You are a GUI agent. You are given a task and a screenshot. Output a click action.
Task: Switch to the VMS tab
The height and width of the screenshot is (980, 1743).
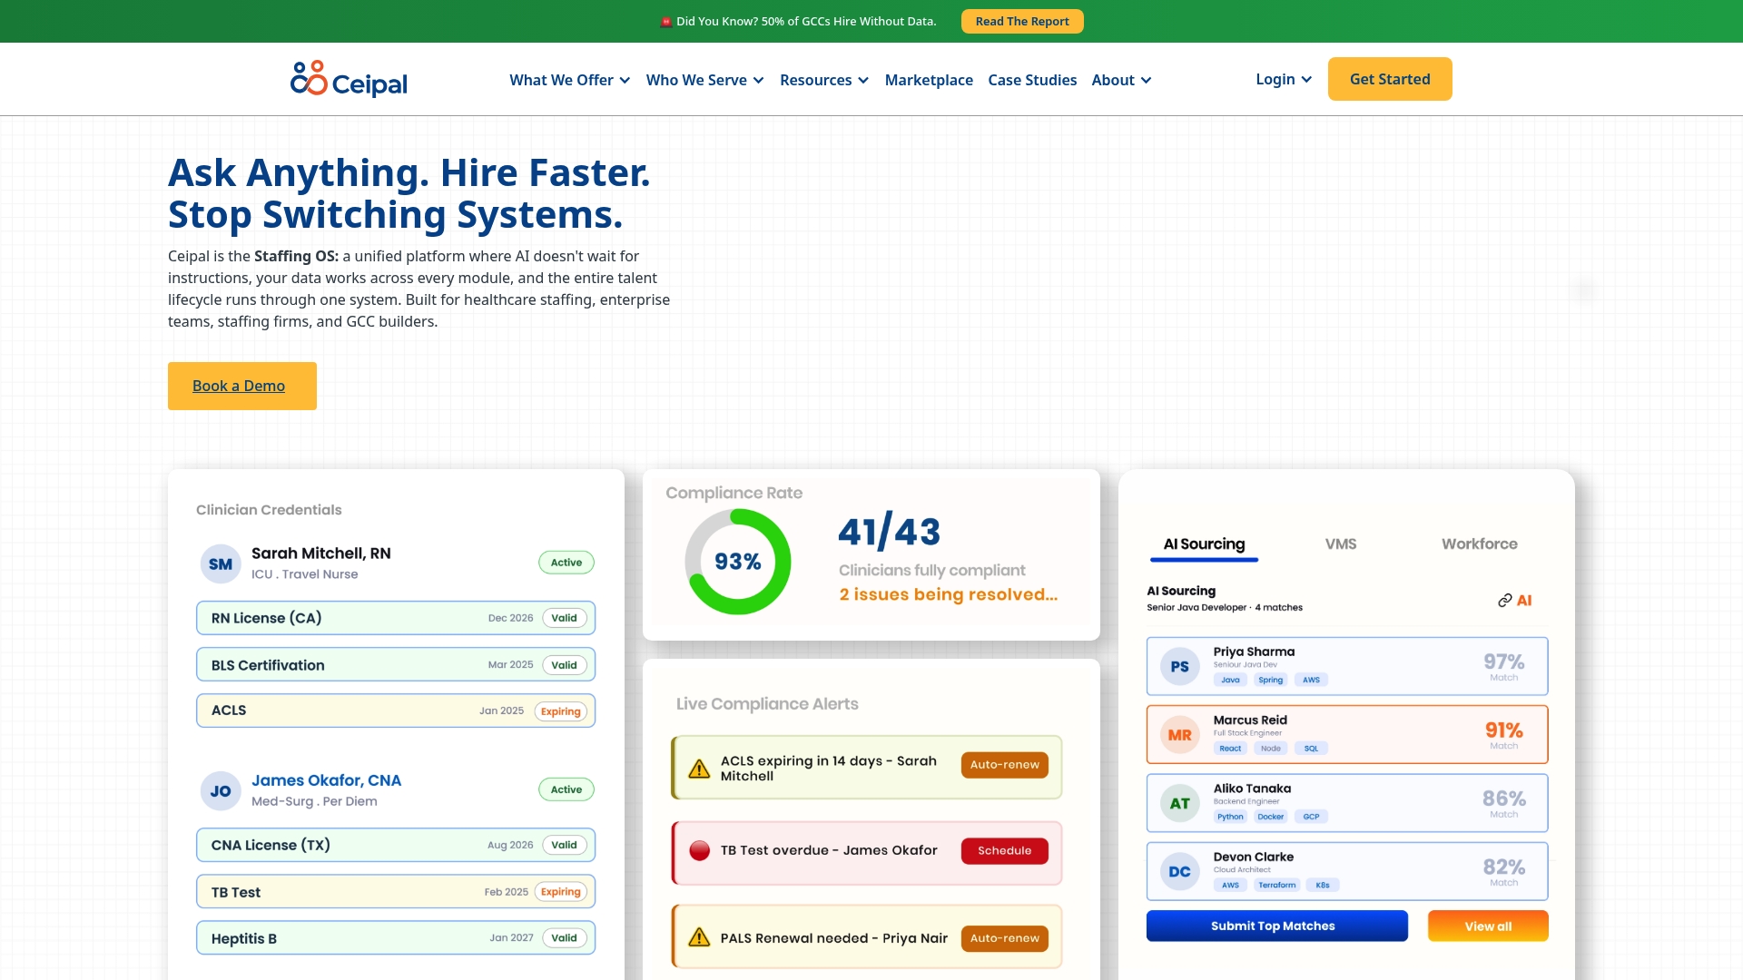pyautogui.click(x=1340, y=544)
